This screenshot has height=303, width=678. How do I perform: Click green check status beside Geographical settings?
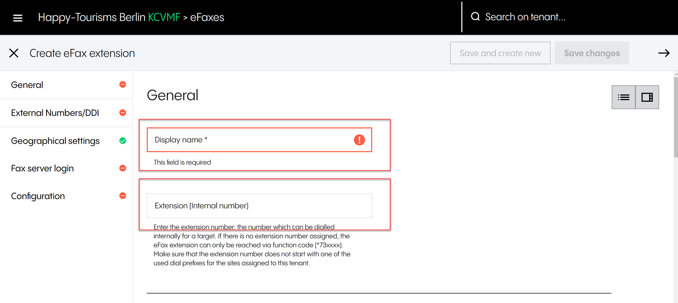[x=123, y=141]
